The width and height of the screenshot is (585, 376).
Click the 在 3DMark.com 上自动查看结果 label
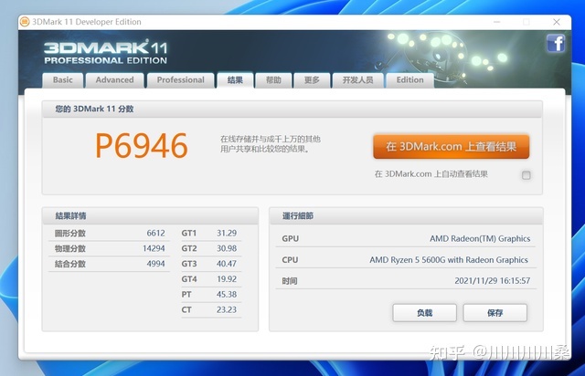pyautogui.click(x=431, y=174)
